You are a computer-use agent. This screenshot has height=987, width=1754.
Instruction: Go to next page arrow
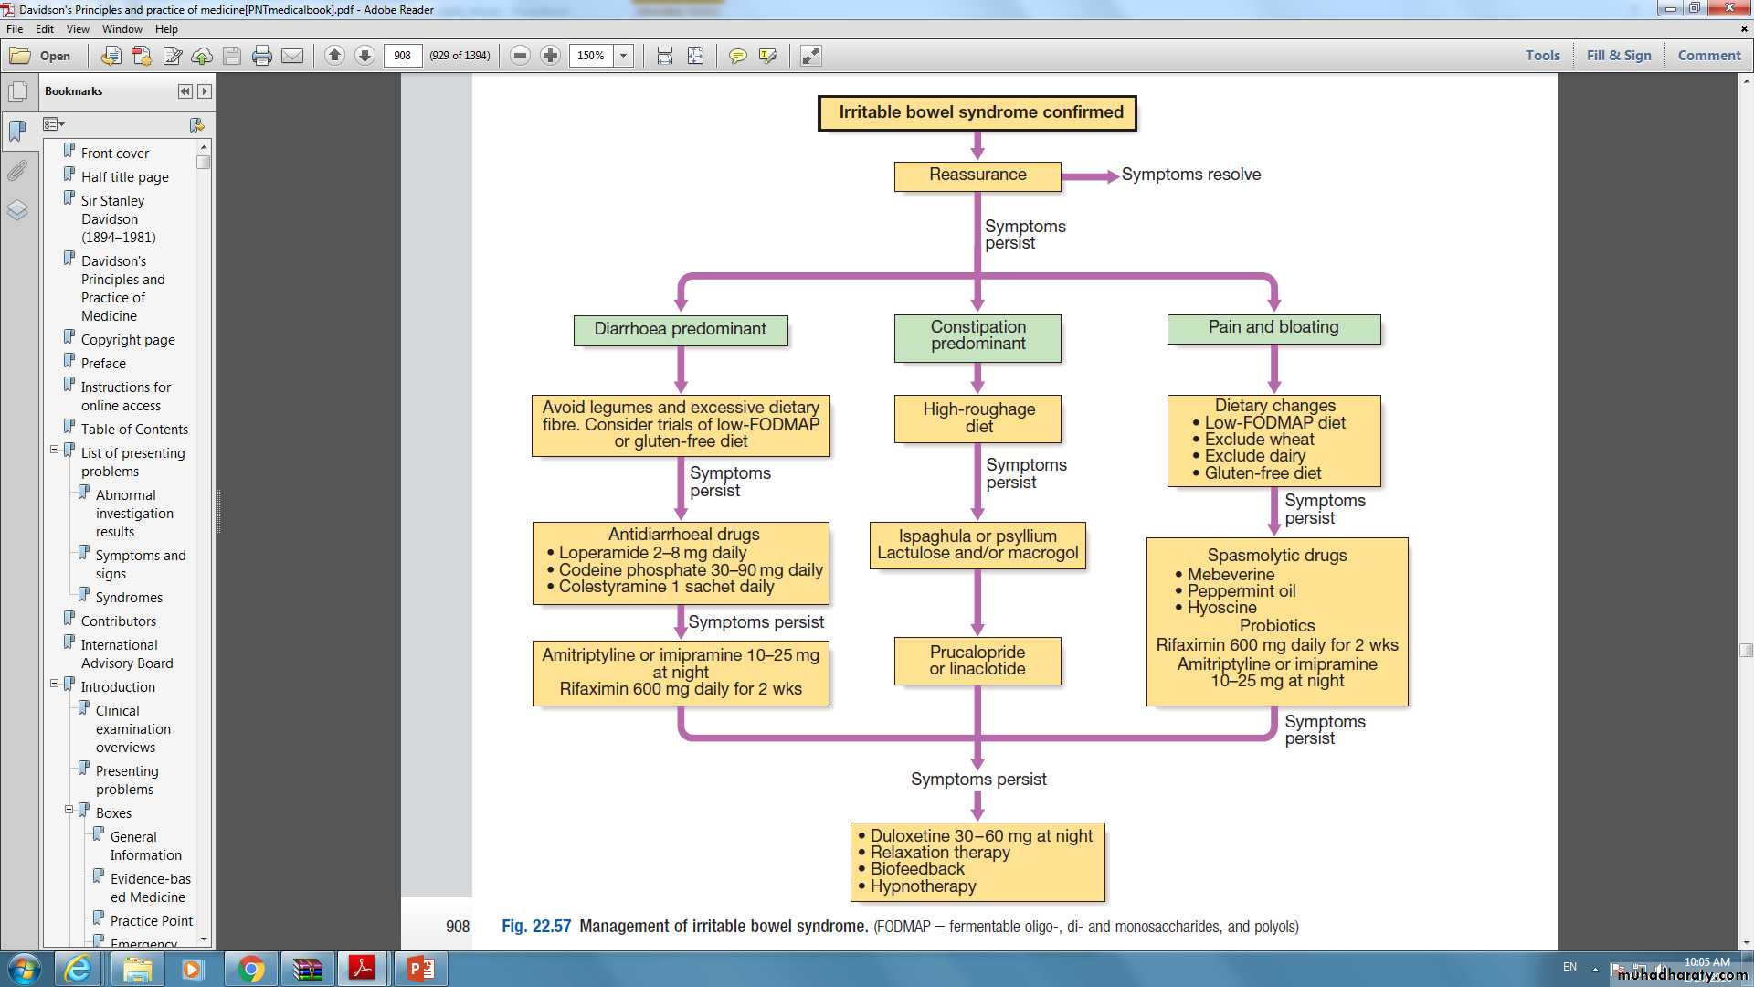tap(365, 56)
